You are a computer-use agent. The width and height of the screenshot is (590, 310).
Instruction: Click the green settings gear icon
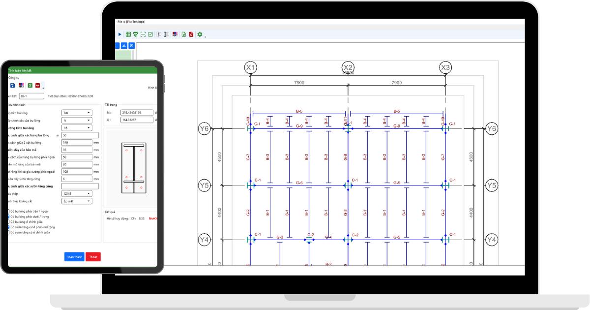coord(200,34)
